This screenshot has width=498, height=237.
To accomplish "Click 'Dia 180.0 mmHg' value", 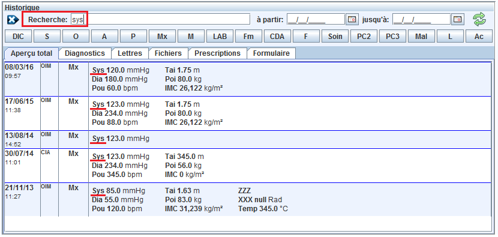I will (120, 79).
